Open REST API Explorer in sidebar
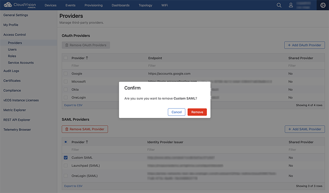Screen dimensions: 329x193 point(17,120)
